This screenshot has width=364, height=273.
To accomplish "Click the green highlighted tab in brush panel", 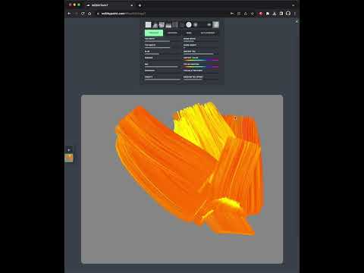I will (154, 33).
